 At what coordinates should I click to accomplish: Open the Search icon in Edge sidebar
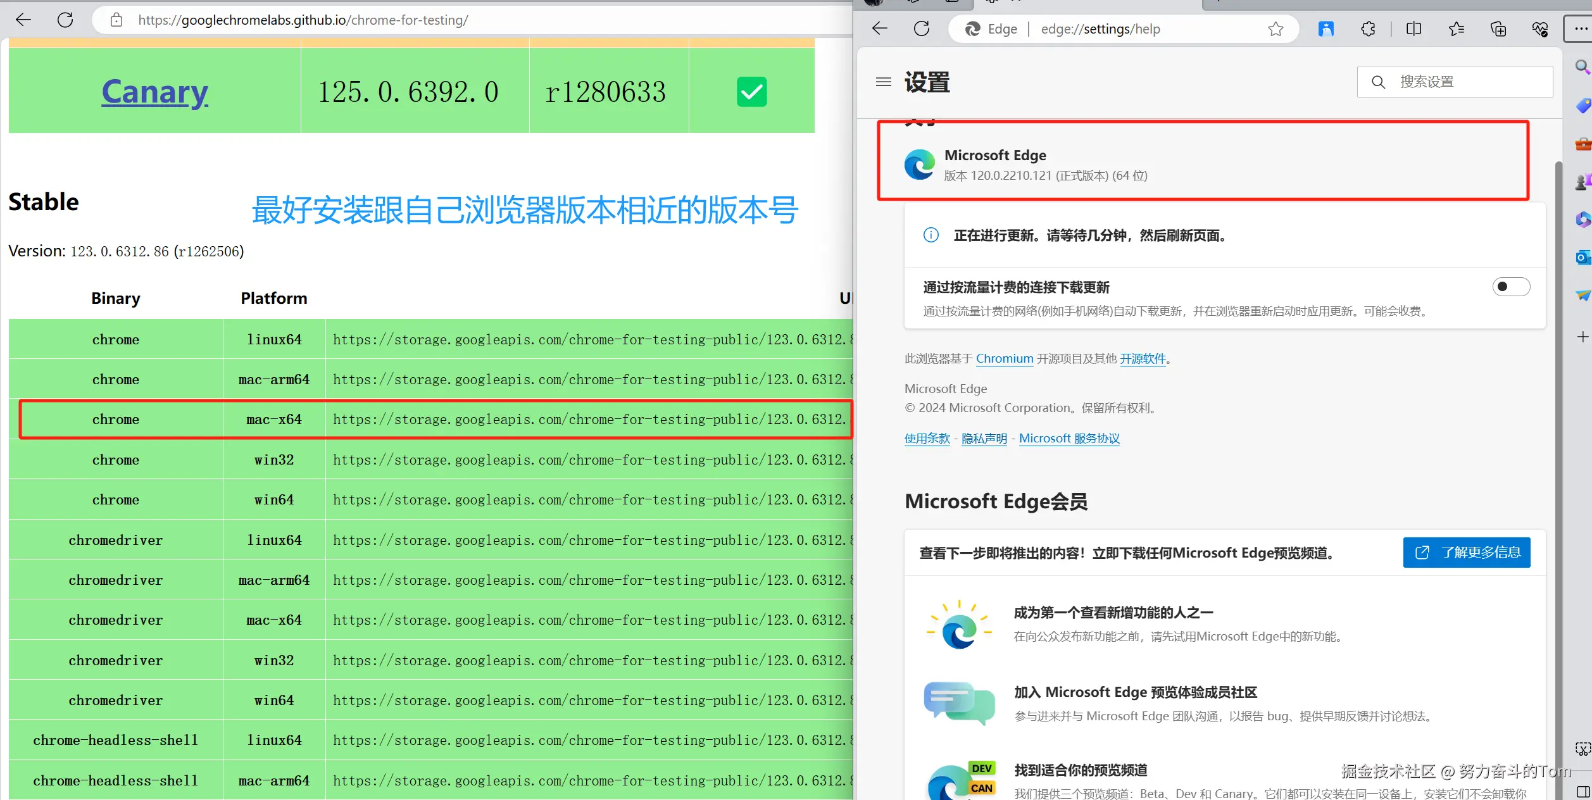coord(1583,66)
